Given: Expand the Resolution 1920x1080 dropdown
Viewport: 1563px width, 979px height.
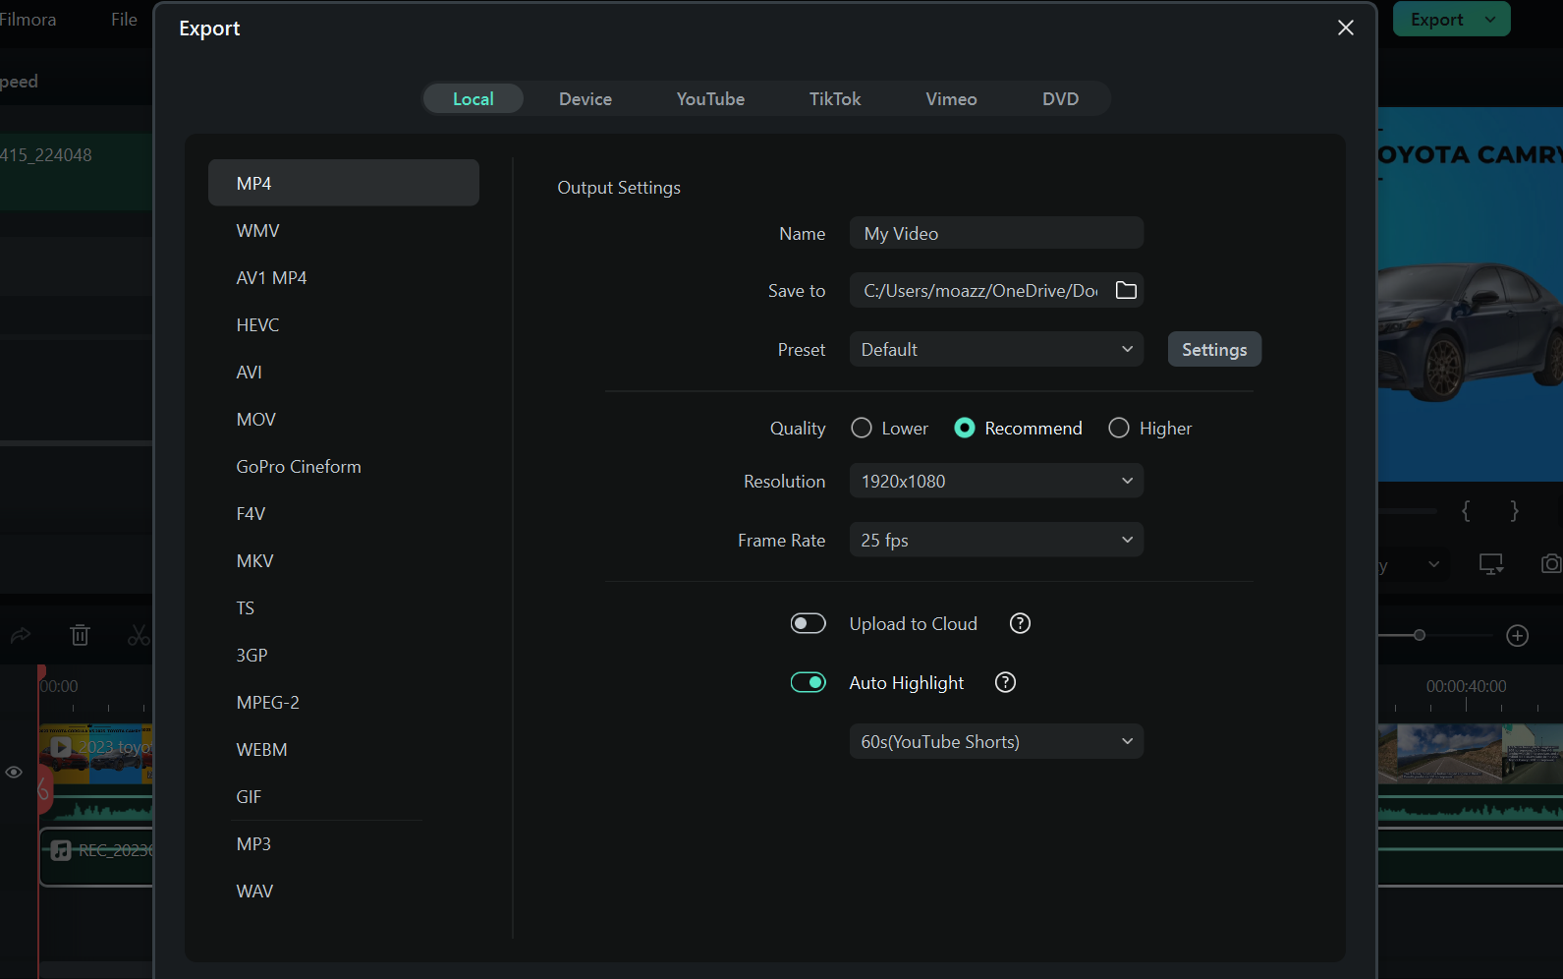Looking at the screenshot, I should 995,481.
